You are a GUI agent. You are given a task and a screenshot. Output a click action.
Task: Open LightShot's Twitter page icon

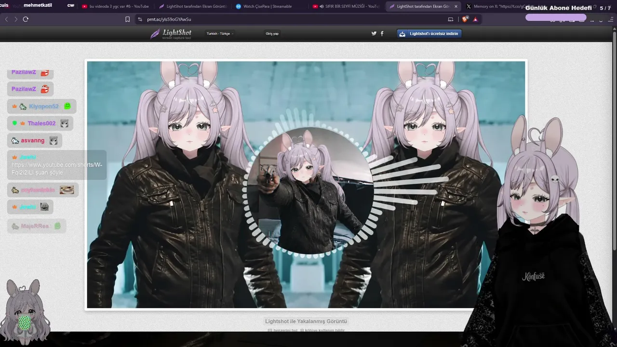(x=374, y=33)
